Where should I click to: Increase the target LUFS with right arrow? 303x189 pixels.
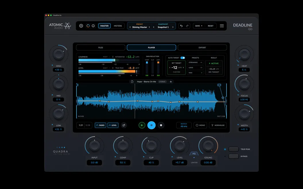(x=183, y=68)
